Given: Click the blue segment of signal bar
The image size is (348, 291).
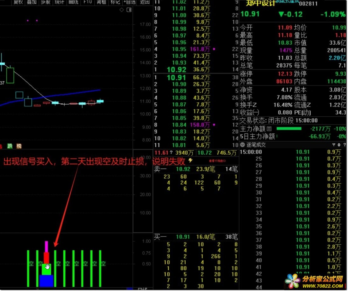Looking at the screenshot, I should click(46, 281).
